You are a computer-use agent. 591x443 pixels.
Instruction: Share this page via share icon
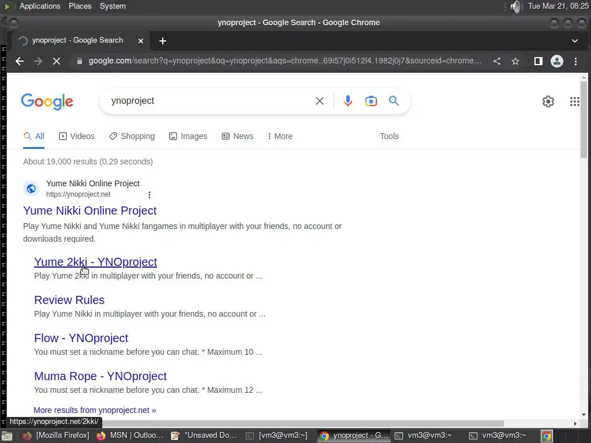pos(497,61)
